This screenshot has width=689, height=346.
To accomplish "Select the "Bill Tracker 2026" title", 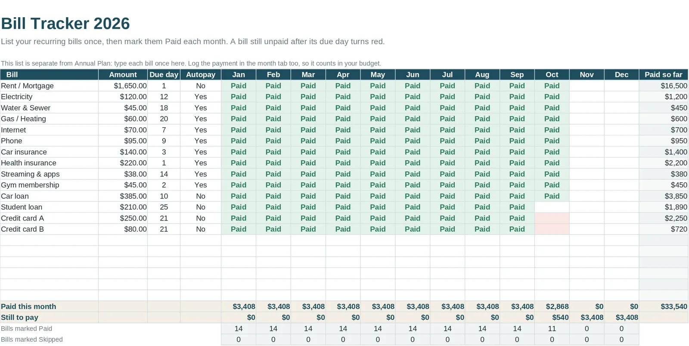I will pos(65,24).
